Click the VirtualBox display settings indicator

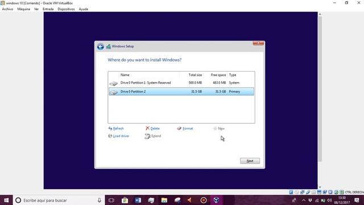319,192
